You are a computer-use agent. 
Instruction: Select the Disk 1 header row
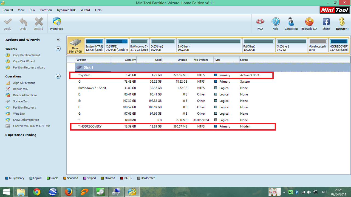pyautogui.click(x=213, y=67)
